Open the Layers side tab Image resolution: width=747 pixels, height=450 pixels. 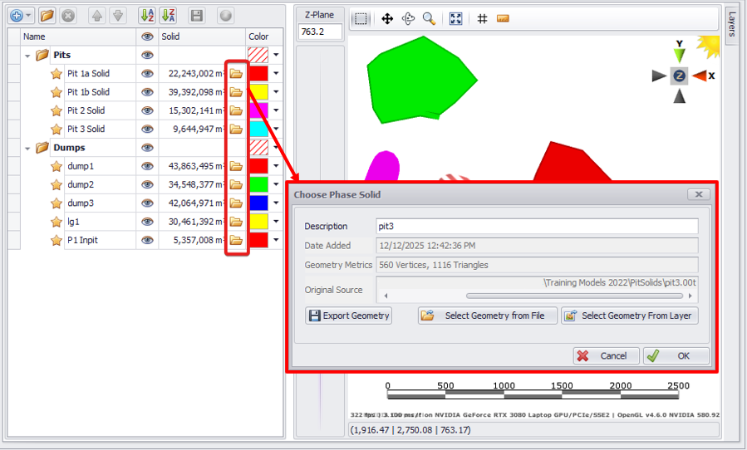732,25
